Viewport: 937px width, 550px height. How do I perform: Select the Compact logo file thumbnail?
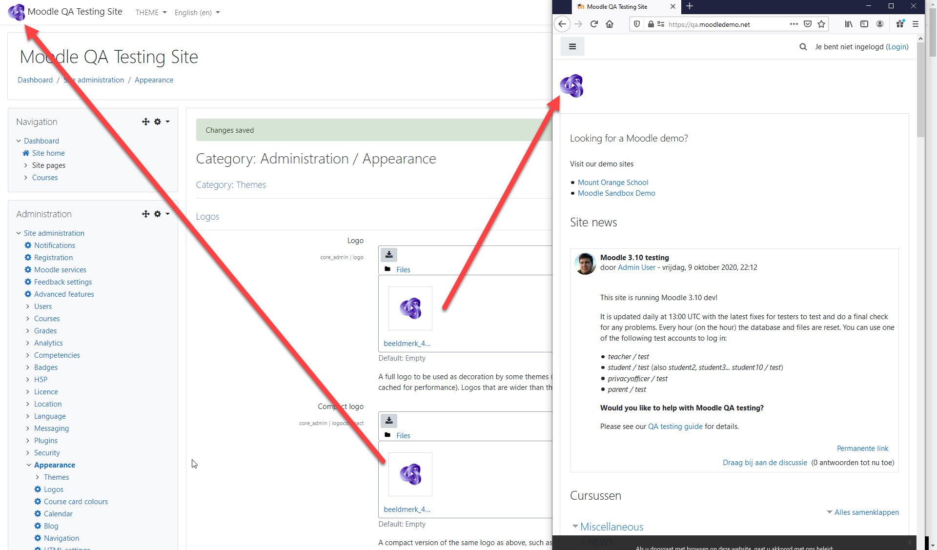point(410,474)
